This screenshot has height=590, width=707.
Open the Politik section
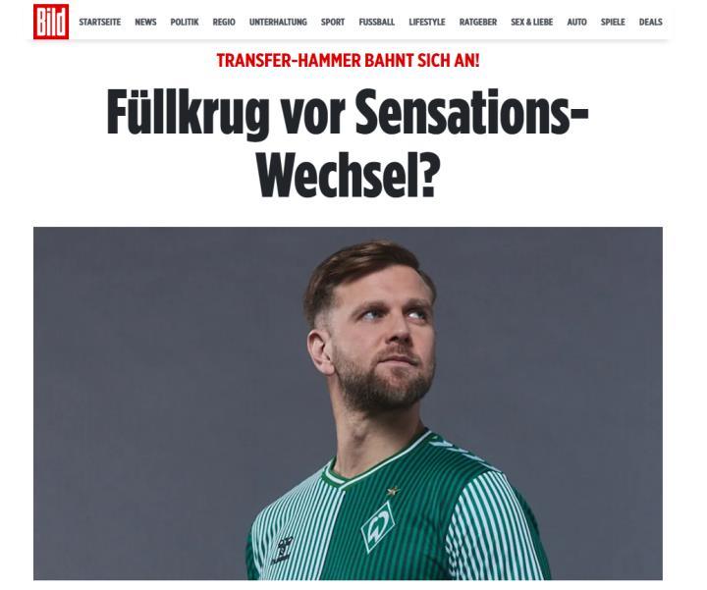(x=185, y=22)
